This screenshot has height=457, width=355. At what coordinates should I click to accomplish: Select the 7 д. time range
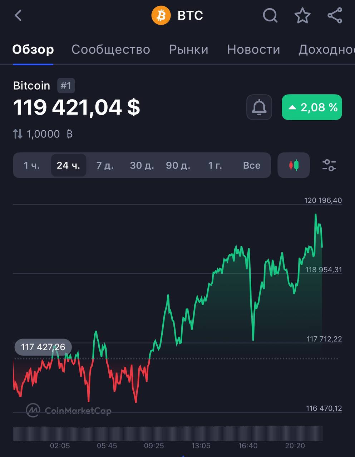(105, 165)
